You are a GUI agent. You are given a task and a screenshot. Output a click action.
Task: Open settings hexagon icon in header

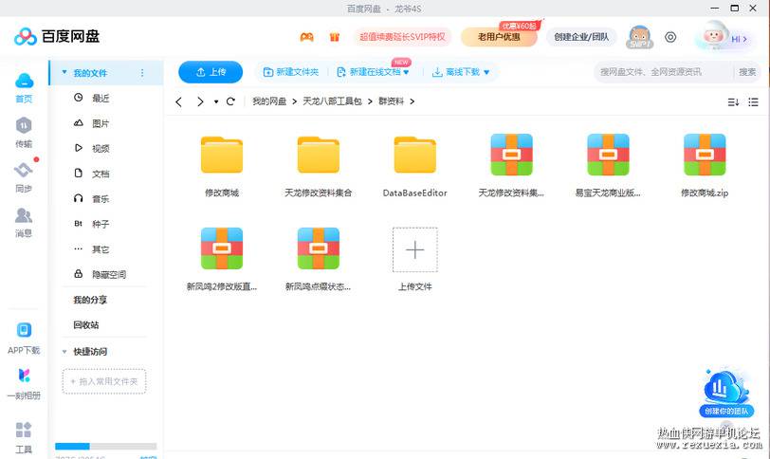click(670, 37)
